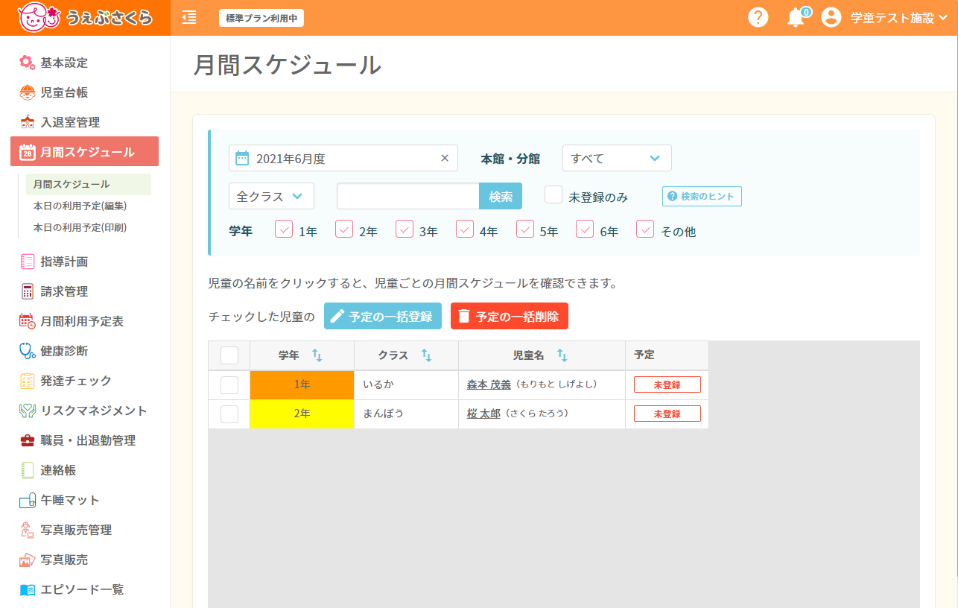Check the select-all checkbox in table header
958x608 pixels.
229,355
